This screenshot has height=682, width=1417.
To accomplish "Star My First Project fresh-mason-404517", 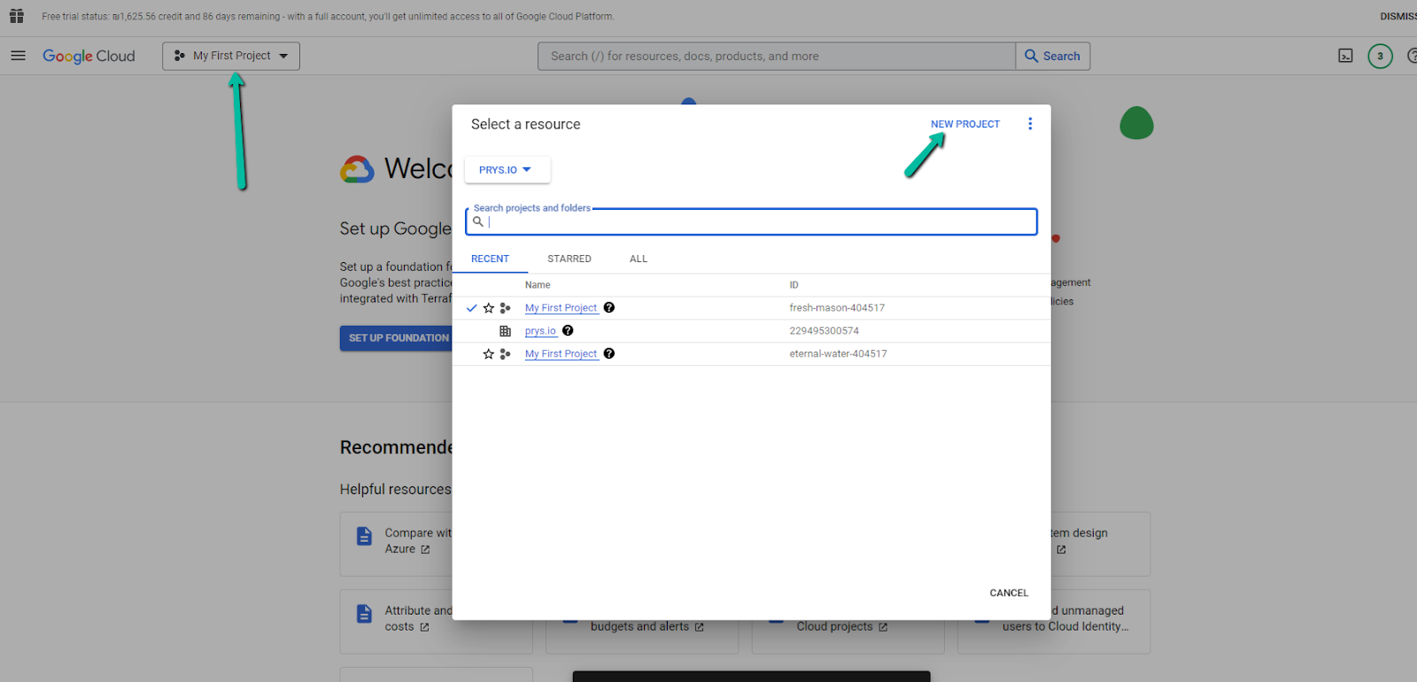I will click(489, 308).
